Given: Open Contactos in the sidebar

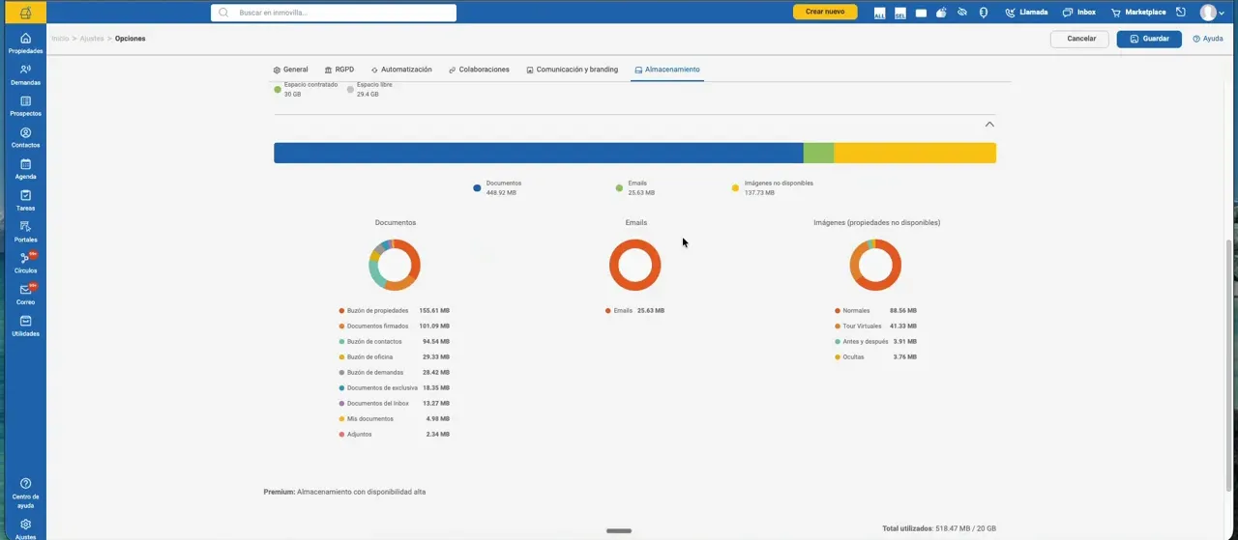Looking at the screenshot, I should pos(25,137).
